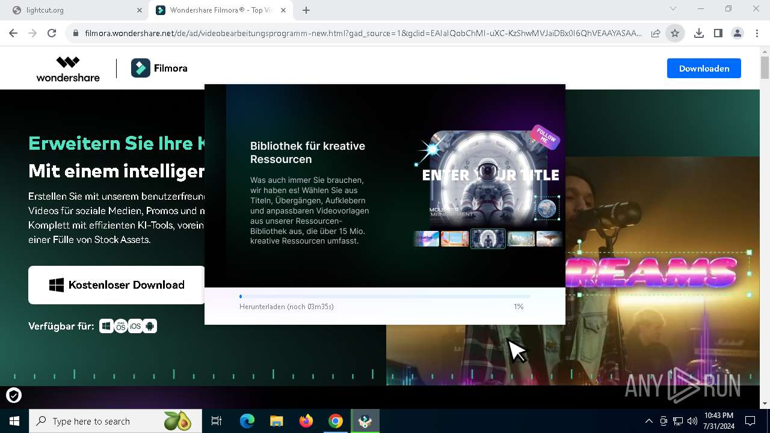Open the Filmora installer taskbar icon
The image size is (770, 433).
[365, 421]
